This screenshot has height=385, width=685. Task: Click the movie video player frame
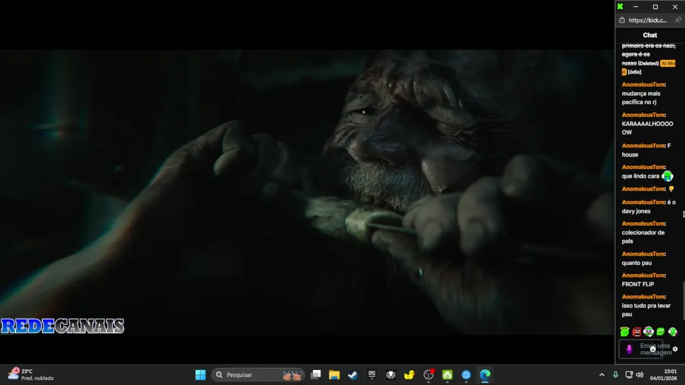307,192
